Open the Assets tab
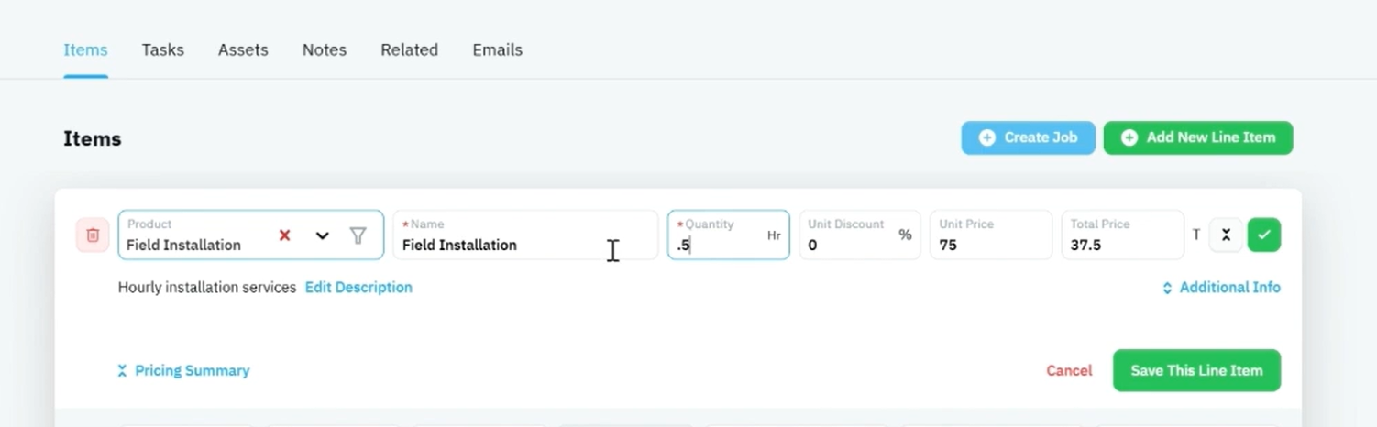 (x=243, y=50)
